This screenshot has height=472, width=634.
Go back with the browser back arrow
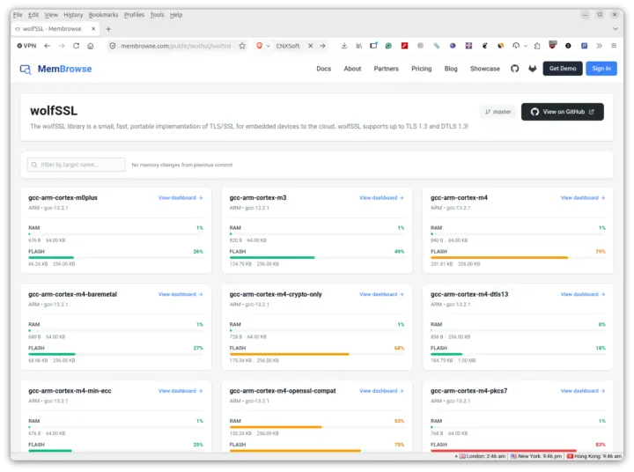[x=48, y=46]
